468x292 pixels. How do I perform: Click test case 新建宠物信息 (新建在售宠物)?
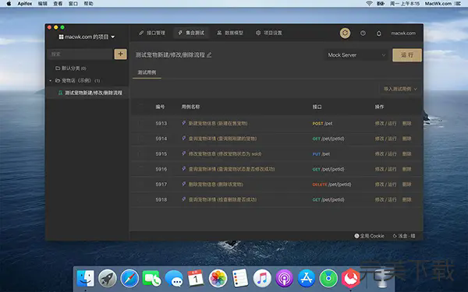point(218,123)
